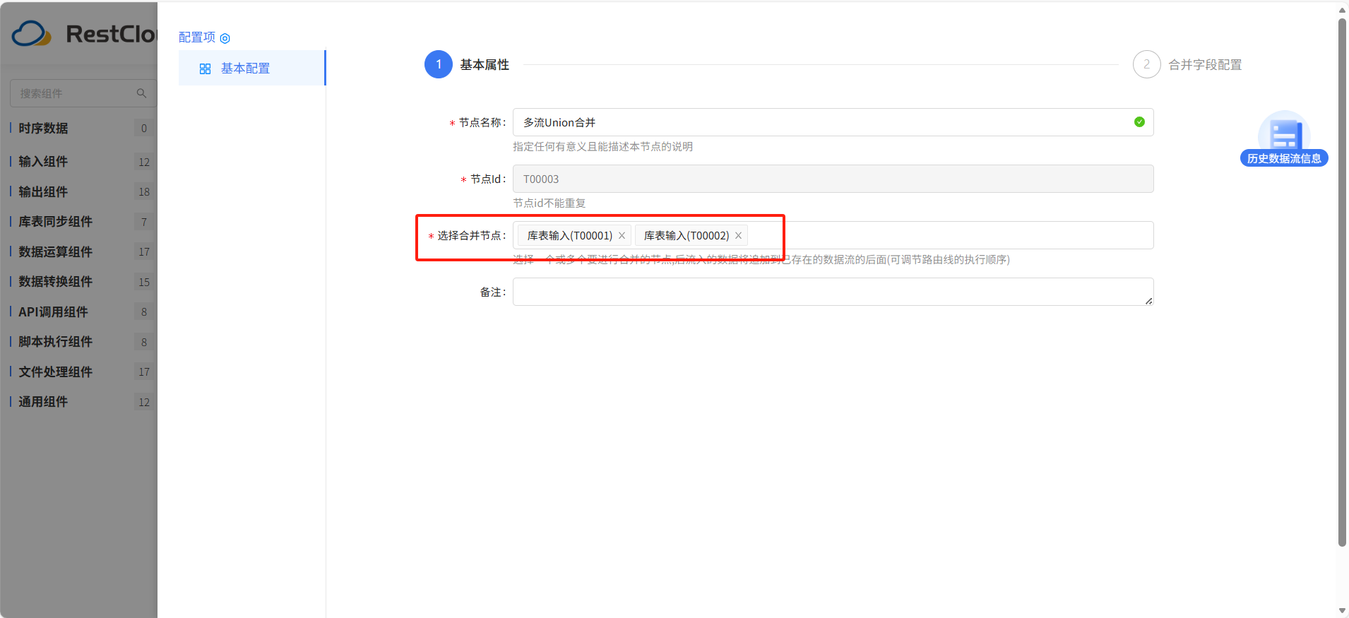Image resolution: width=1349 pixels, height=618 pixels.
Task: Click the vertical scrollbar thumb
Action: (1342, 283)
